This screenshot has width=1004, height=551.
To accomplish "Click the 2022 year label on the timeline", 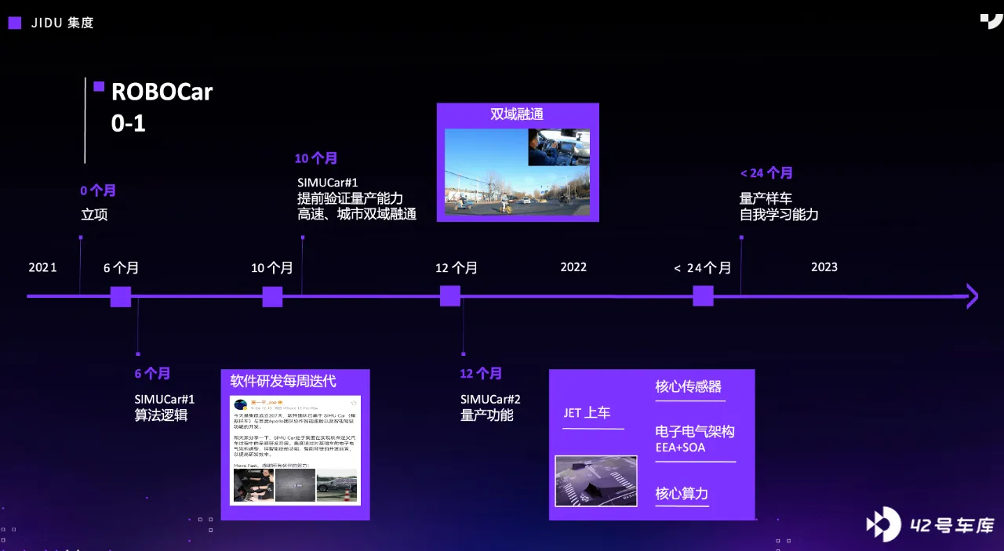I will pos(573,266).
